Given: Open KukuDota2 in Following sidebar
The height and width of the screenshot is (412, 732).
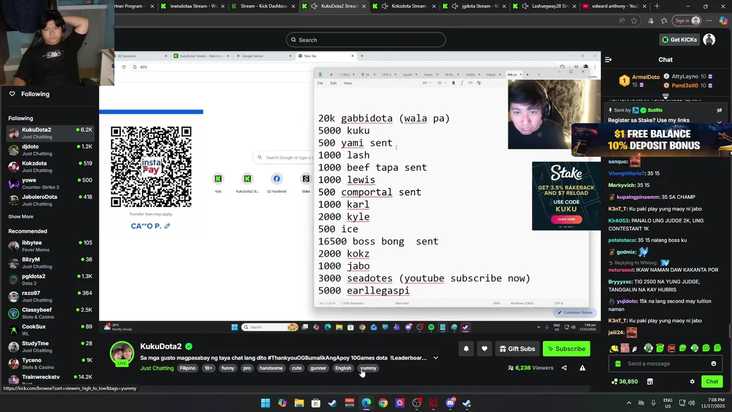Looking at the screenshot, I should tap(50, 133).
